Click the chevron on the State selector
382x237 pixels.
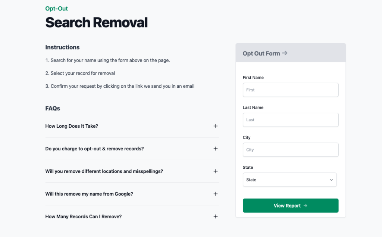(x=331, y=180)
